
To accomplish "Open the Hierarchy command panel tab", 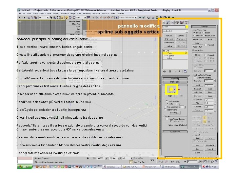I will 173,22.
